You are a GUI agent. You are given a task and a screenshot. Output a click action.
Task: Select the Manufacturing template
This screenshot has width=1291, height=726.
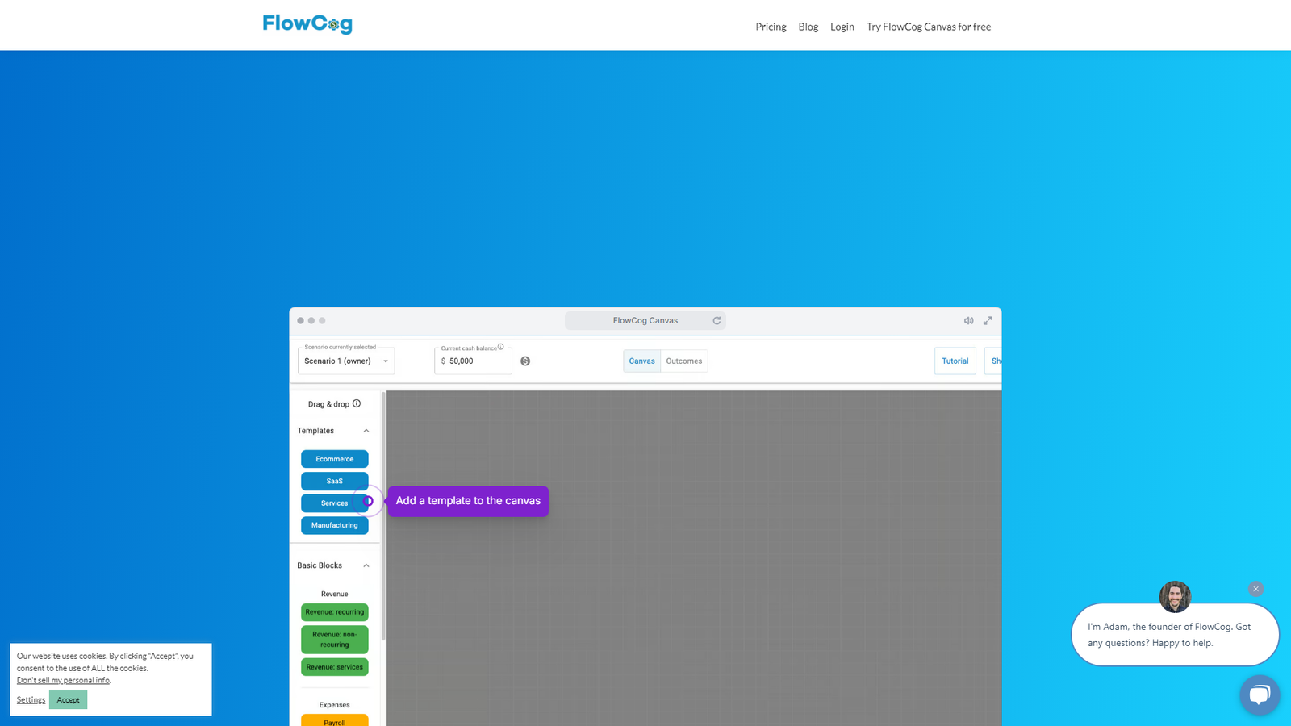(335, 525)
